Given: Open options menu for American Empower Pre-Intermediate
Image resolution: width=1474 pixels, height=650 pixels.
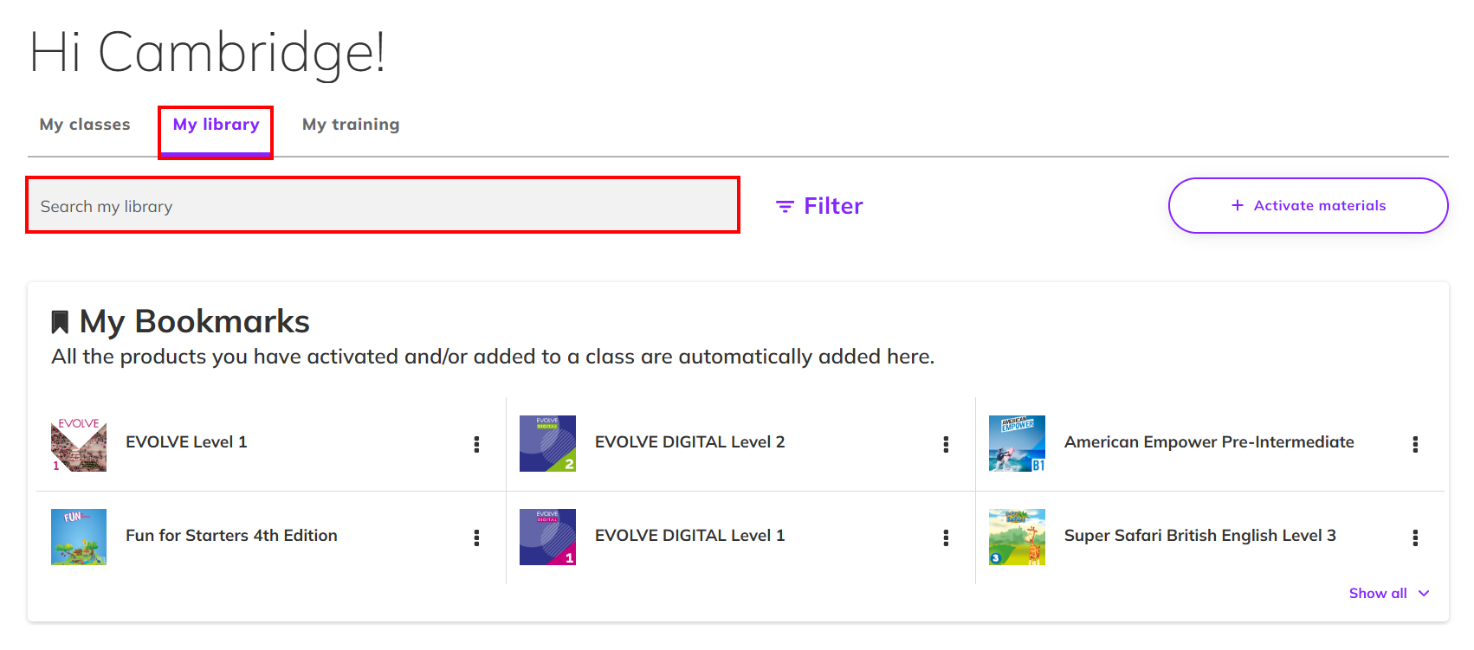Looking at the screenshot, I should [1415, 444].
